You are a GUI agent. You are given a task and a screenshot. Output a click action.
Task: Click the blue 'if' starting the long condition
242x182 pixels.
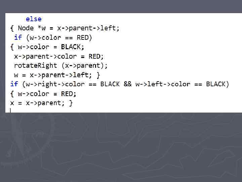click(14, 84)
